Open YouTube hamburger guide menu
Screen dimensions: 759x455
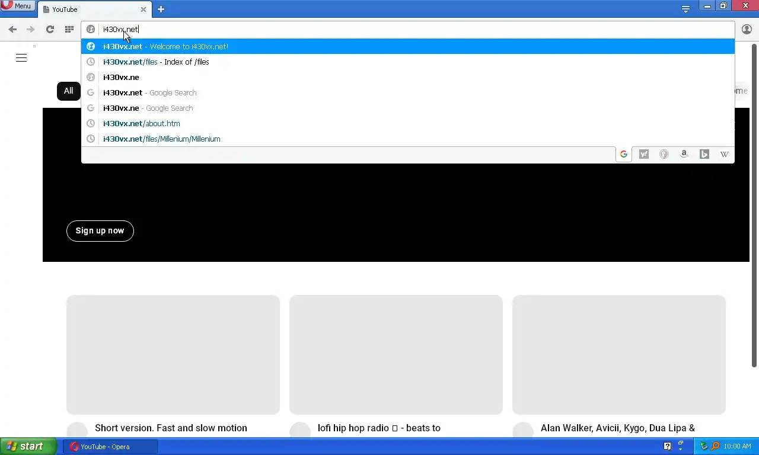tap(21, 57)
